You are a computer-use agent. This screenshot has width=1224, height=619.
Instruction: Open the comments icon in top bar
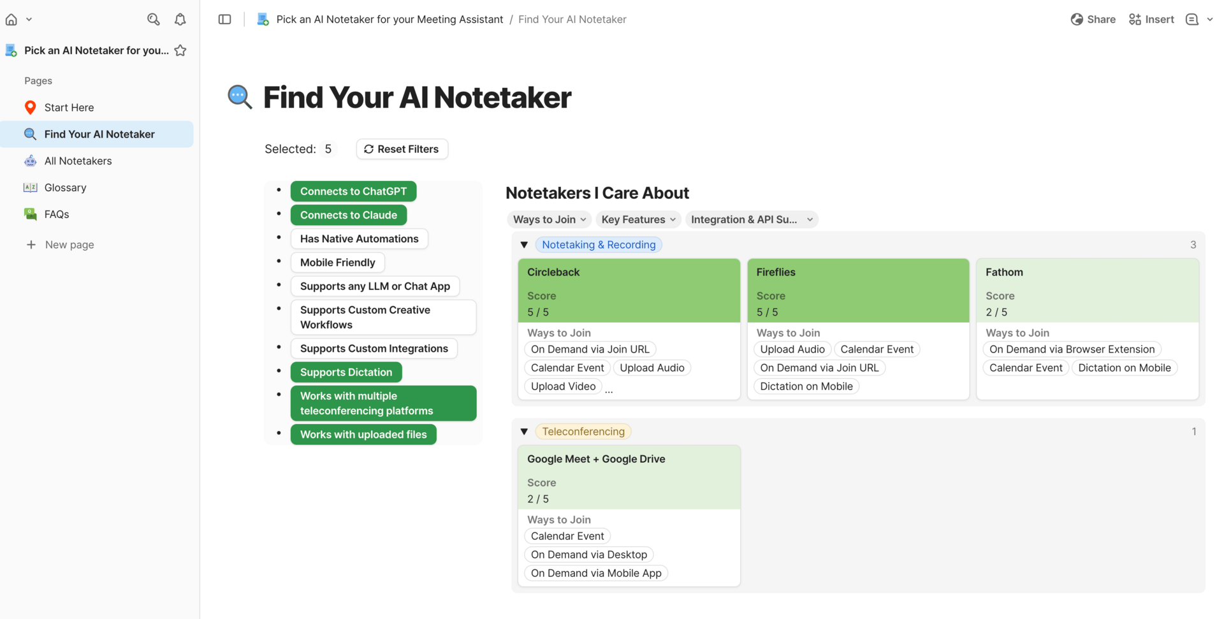(1191, 20)
